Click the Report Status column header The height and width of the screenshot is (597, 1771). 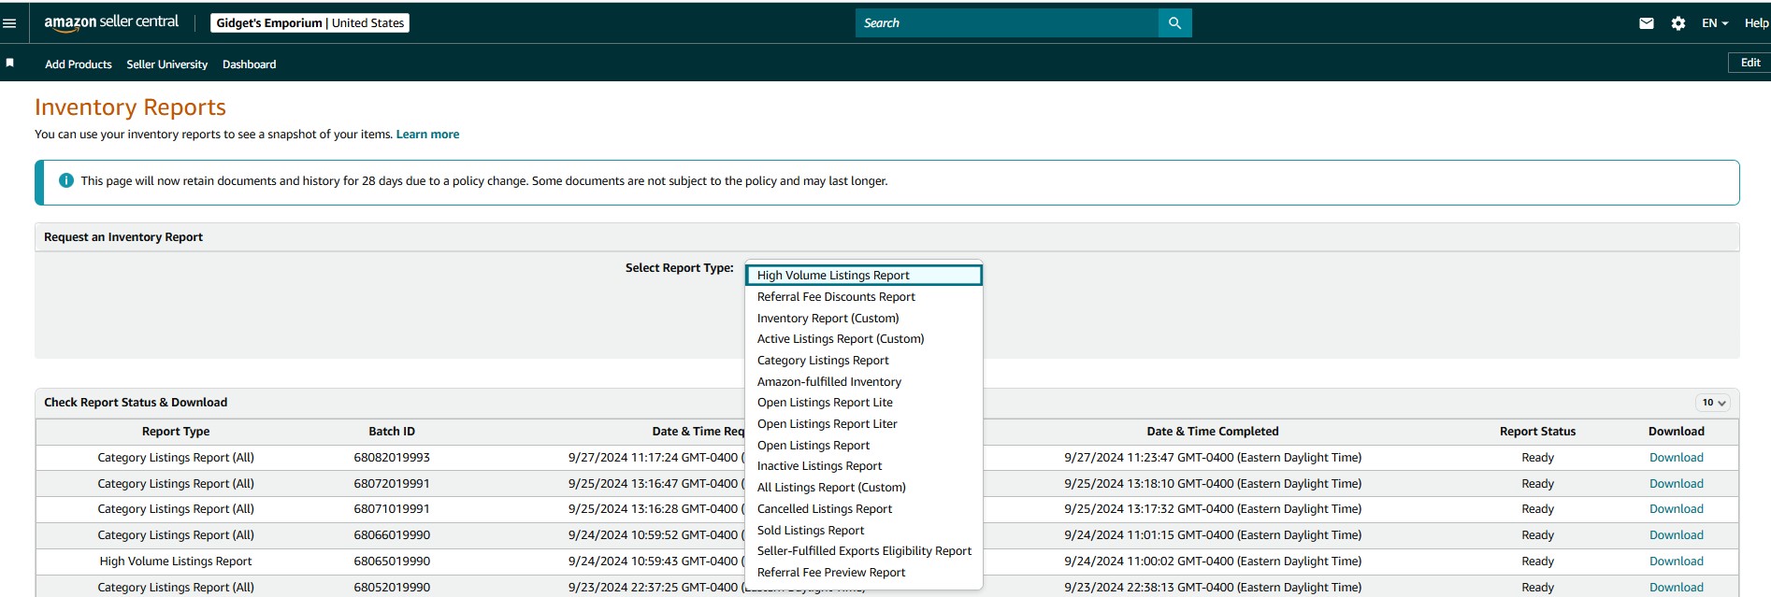pyautogui.click(x=1537, y=431)
